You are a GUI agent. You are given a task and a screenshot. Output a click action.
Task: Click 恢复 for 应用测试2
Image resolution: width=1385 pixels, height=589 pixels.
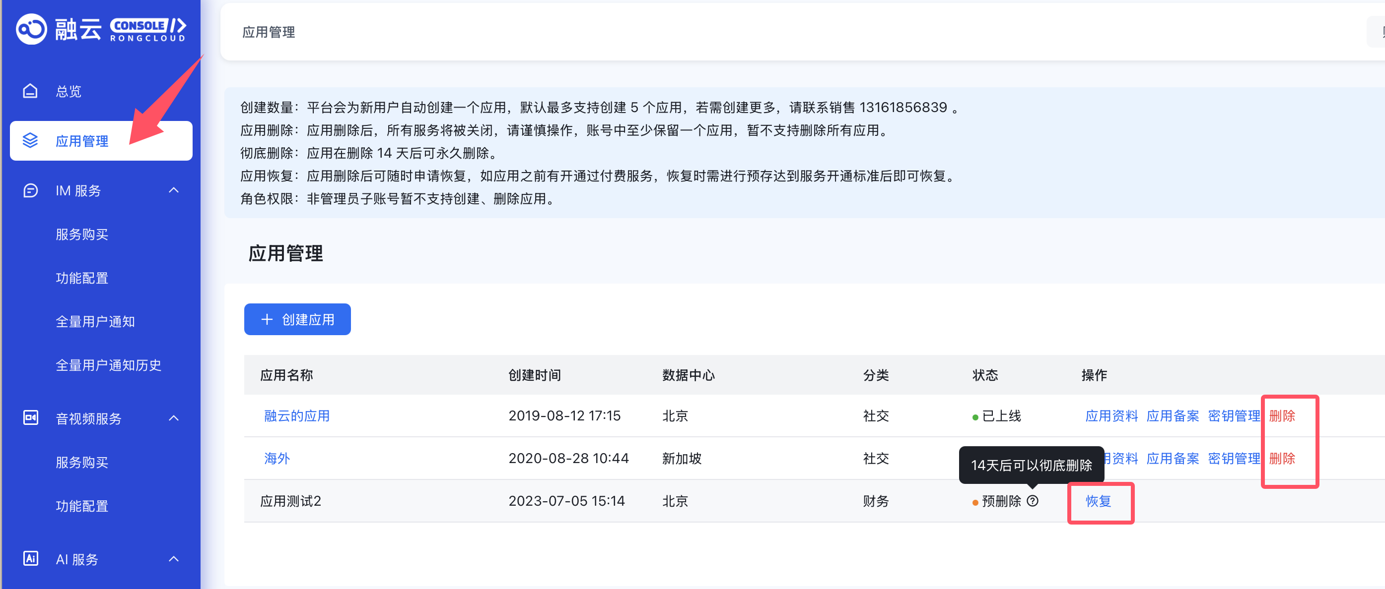tap(1098, 501)
